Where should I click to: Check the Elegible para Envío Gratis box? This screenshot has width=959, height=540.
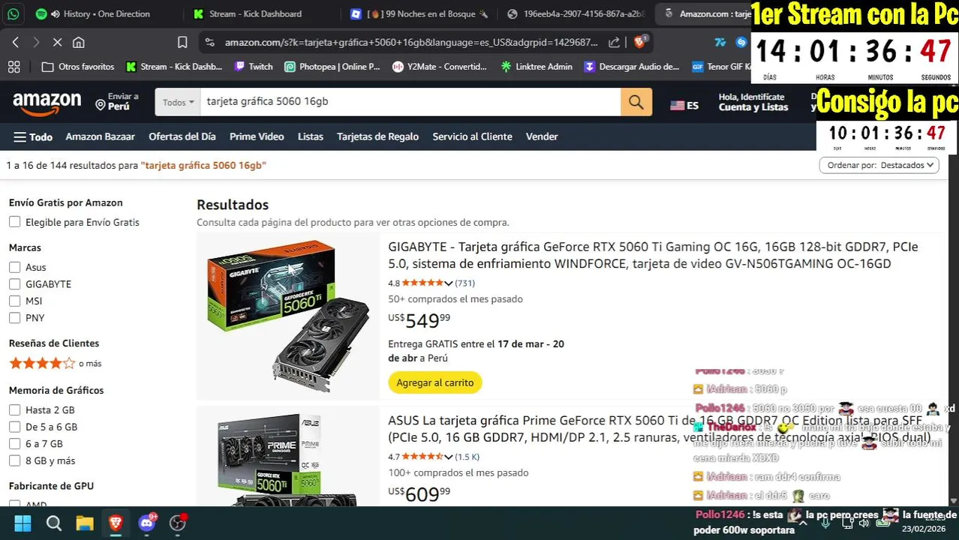coord(14,222)
